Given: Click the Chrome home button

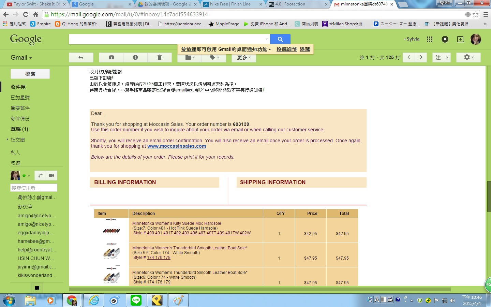Looking at the screenshot, I should [x=35, y=14].
